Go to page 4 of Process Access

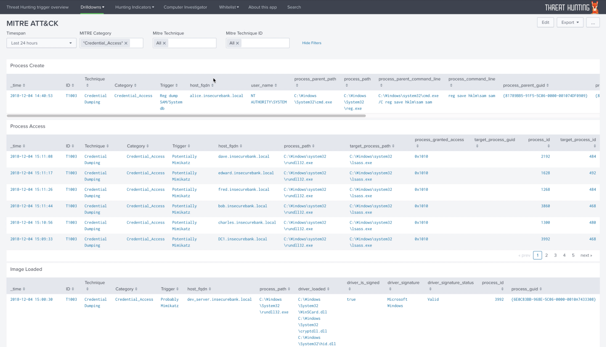click(x=564, y=255)
